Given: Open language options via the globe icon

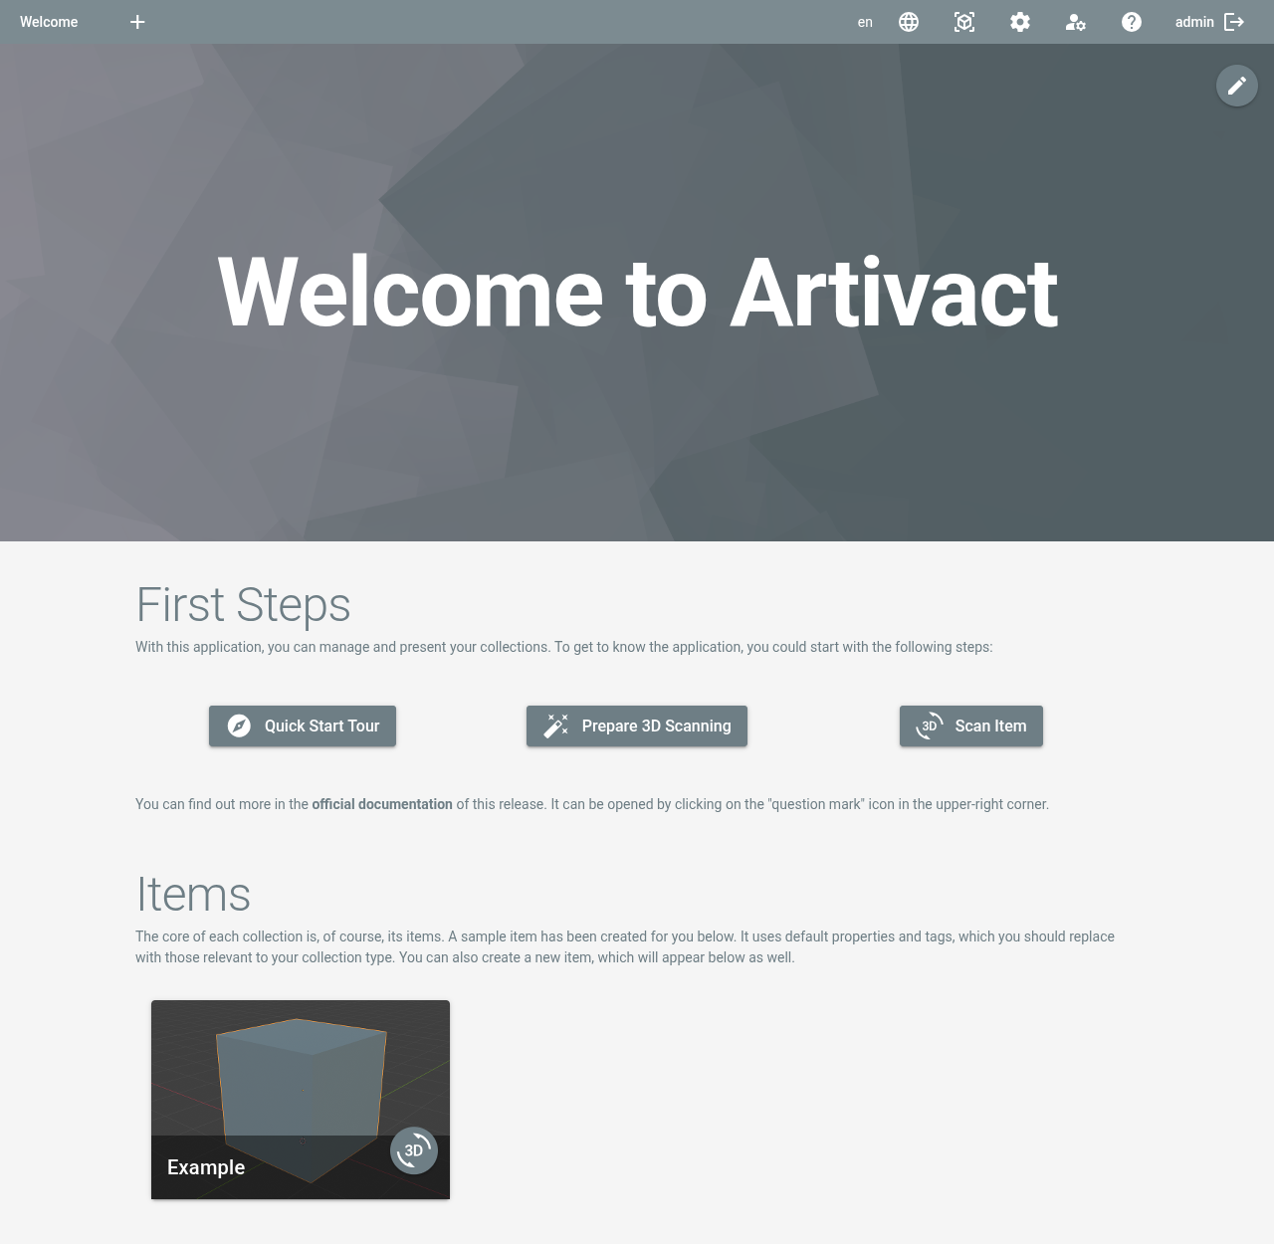Looking at the screenshot, I should point(908,21).
